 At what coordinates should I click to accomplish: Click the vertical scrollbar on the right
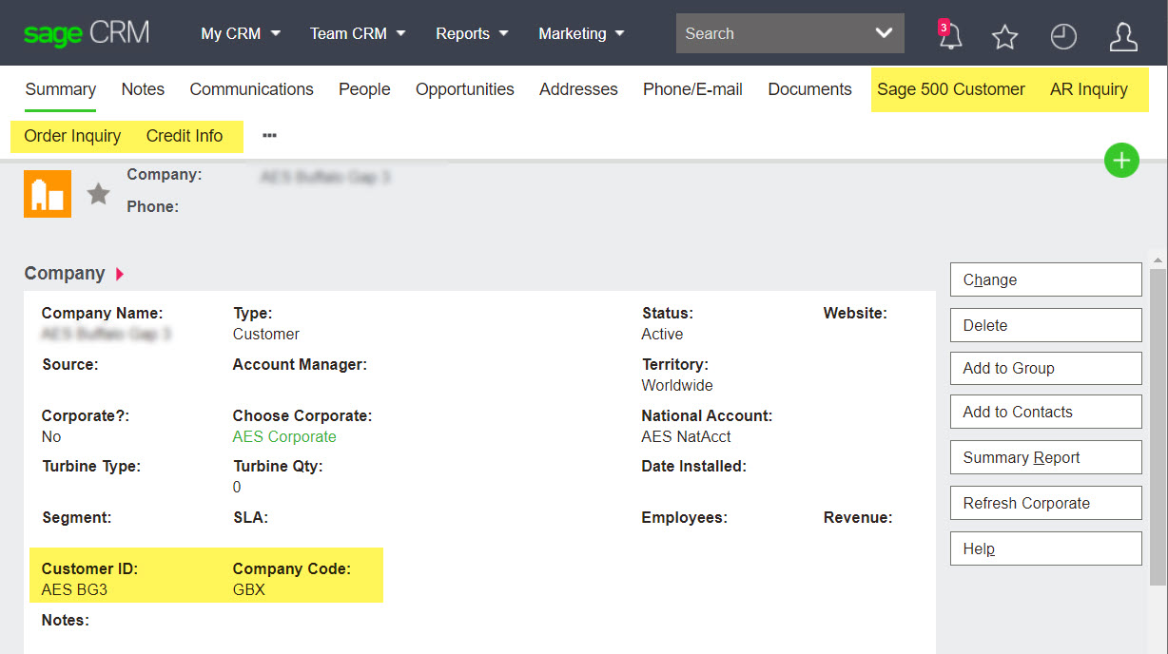[1158, 380]
